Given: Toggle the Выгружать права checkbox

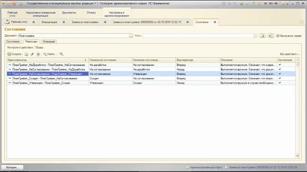Looking at the screenshot, I should tap(278, 36).
